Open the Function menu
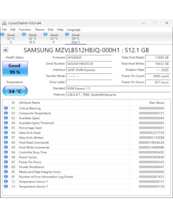The height and width of the screenshot is (217, 173). [25, 30]
